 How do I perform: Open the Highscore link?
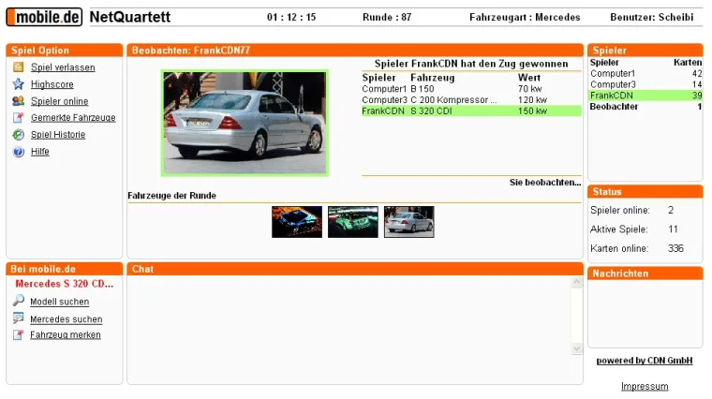point(52,84)
